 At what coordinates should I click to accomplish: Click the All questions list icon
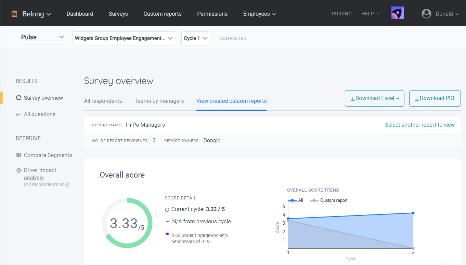click(19, 114)
